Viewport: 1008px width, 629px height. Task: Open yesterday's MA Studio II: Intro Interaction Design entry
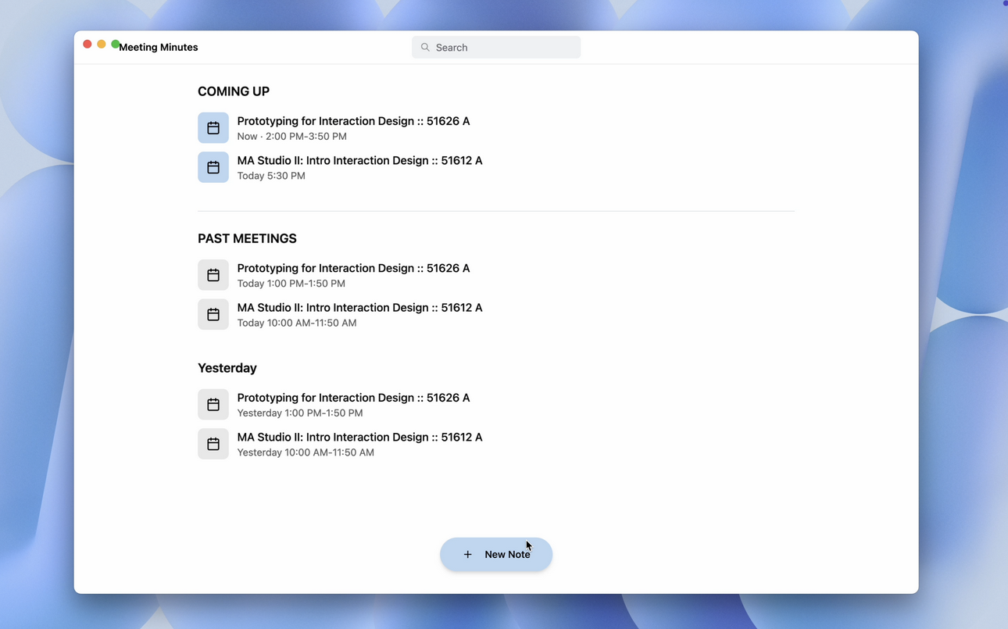click(x=359, y=437)
